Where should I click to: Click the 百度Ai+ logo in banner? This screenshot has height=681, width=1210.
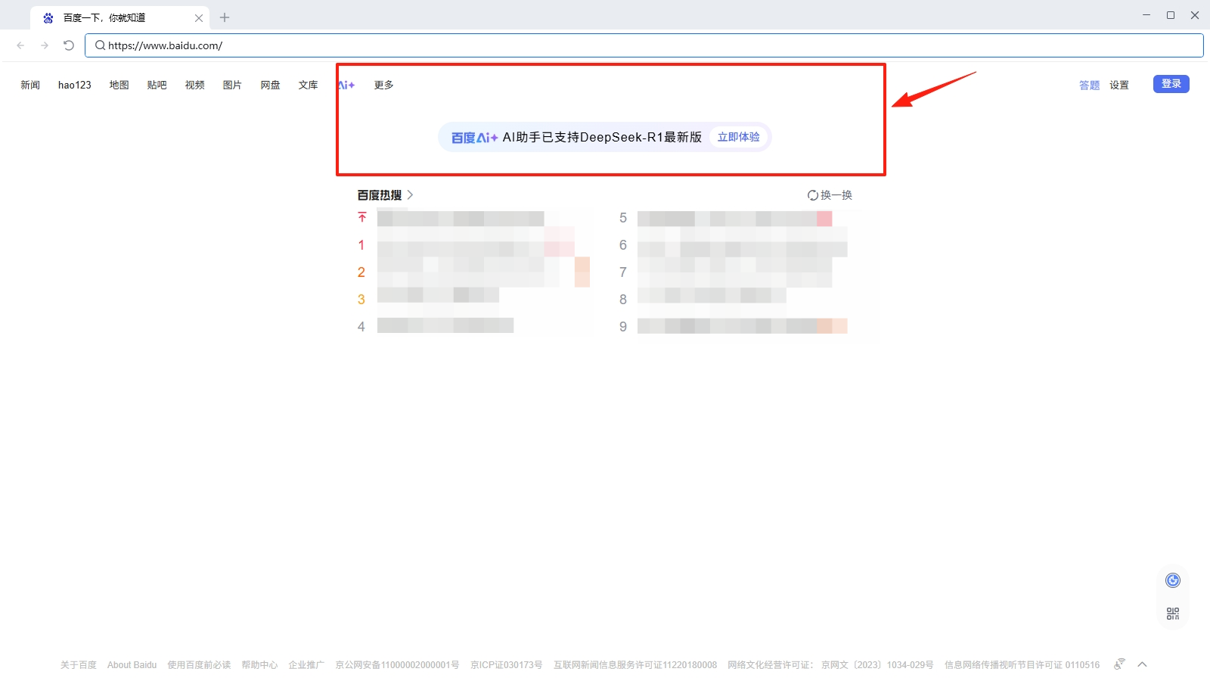[474, 138]
